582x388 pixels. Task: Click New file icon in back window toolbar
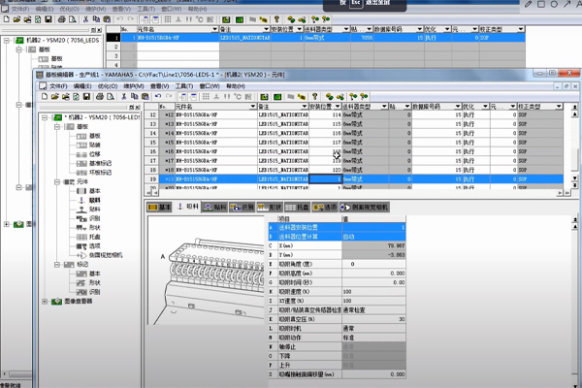coord(7,19)
